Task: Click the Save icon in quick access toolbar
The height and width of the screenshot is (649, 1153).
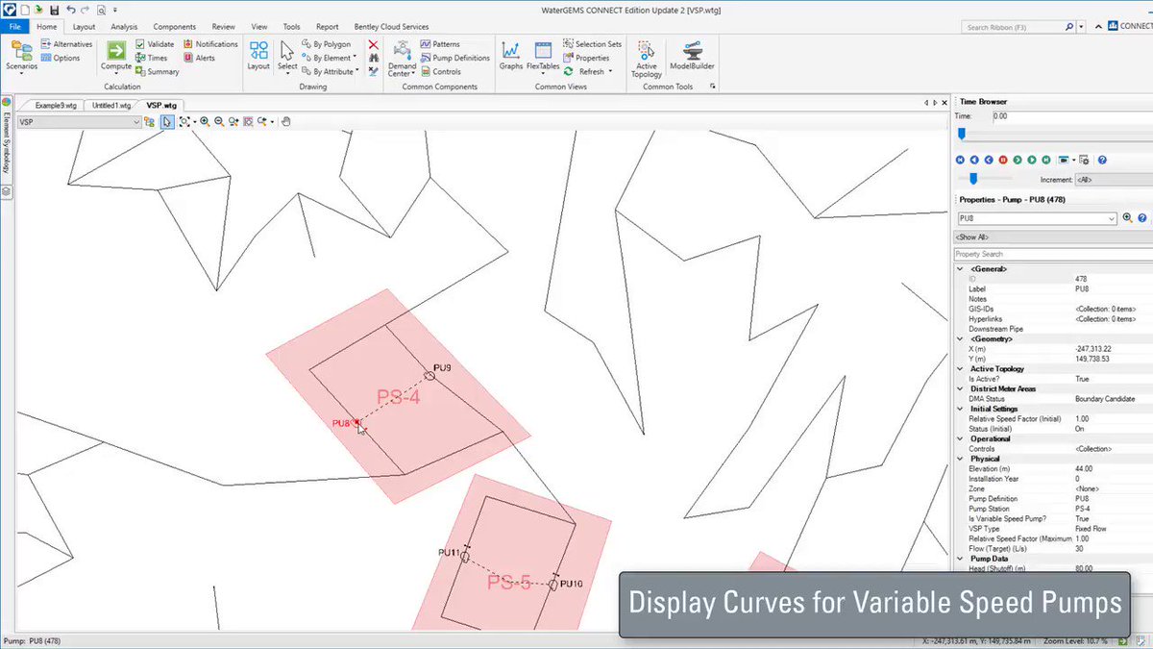Action: coord(55,10)
